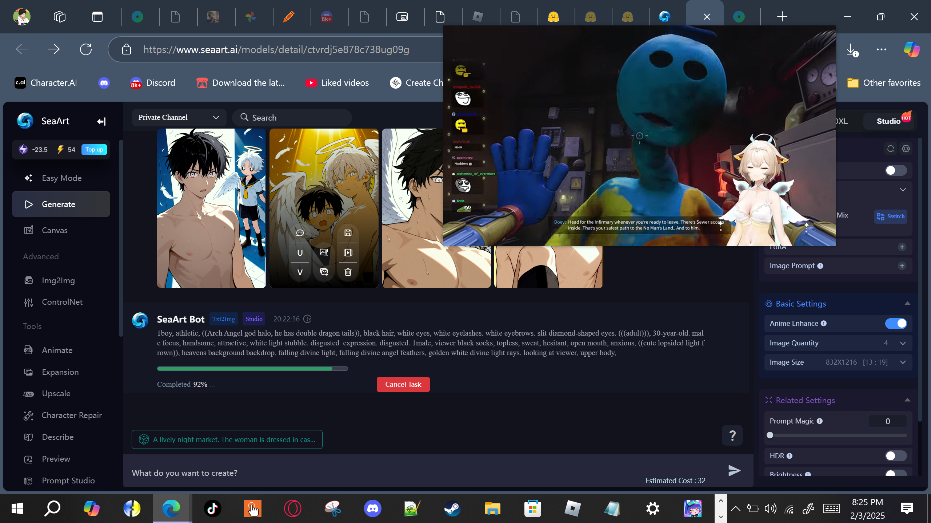Click the Prompt Magic info icon
This screenshot has width=931, height=523.
pos(820,421)
